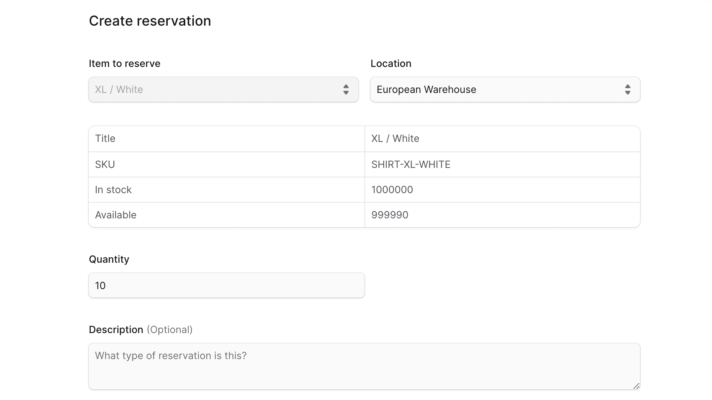Image resolution: width=712 pixels, height=400 pixels.
Task: Open the Item to reserve dropdown
Action: 223,89
